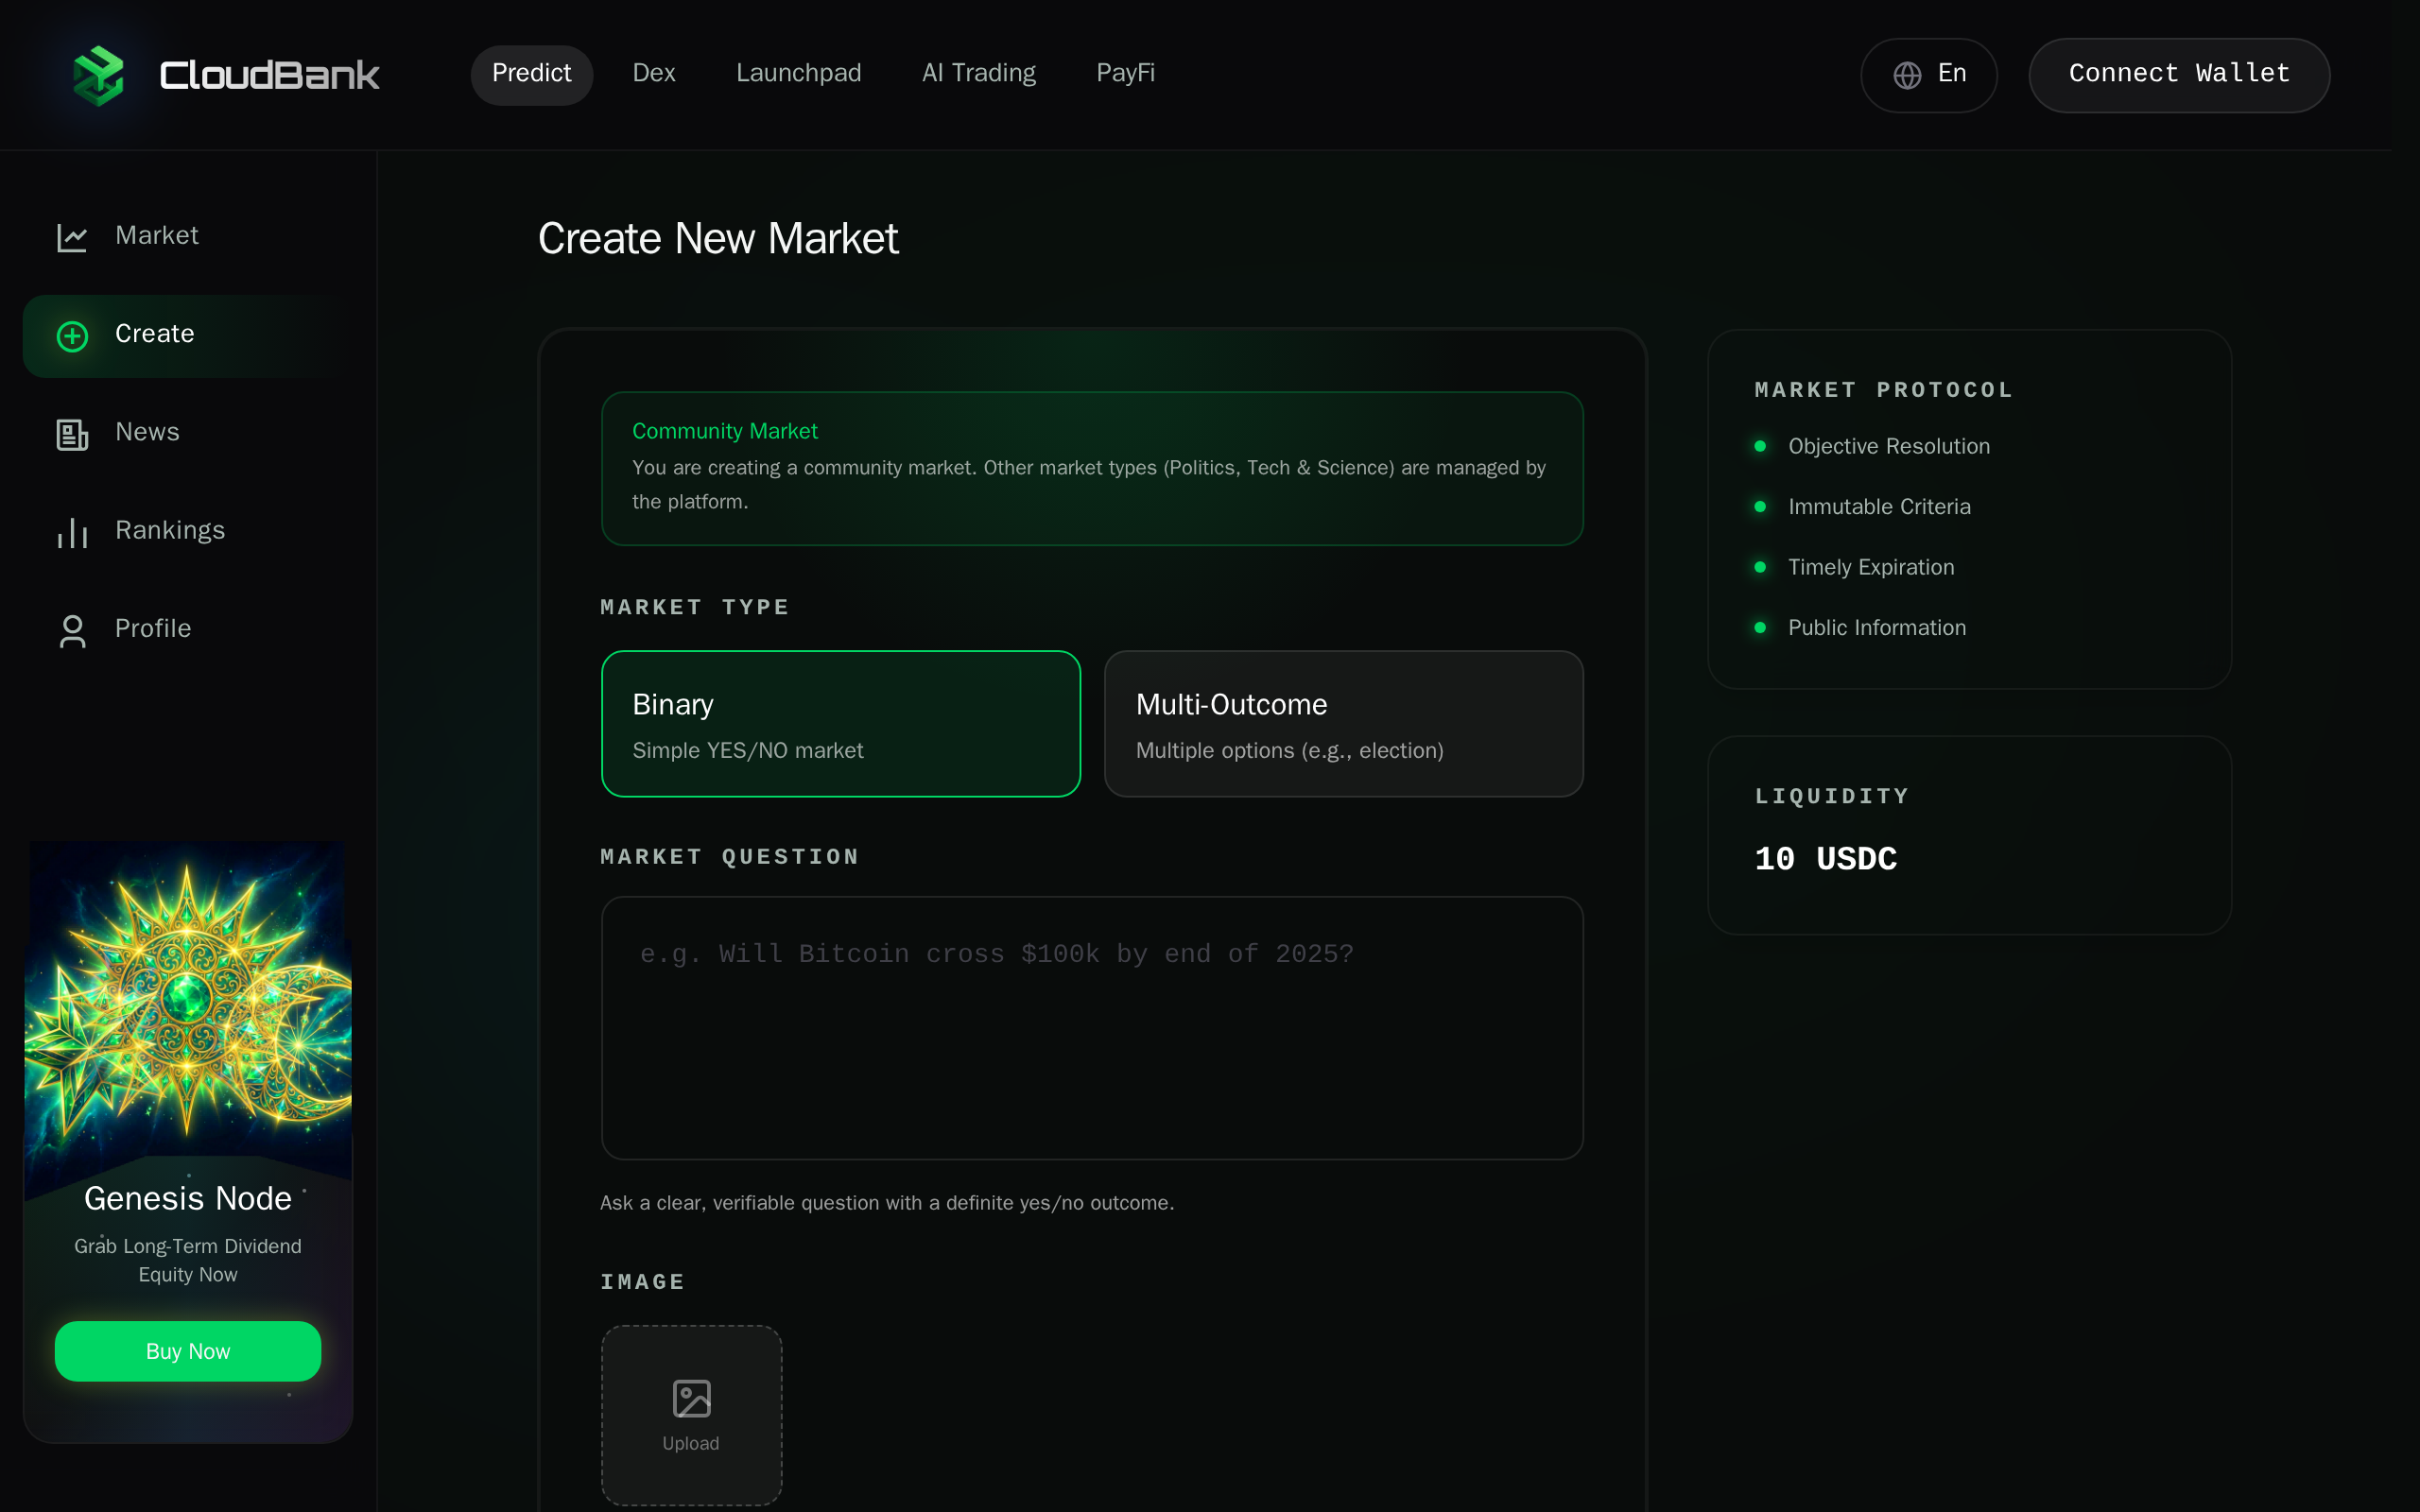Open the En language selector
The image size is (2420, 1512).
(1929, 74)
